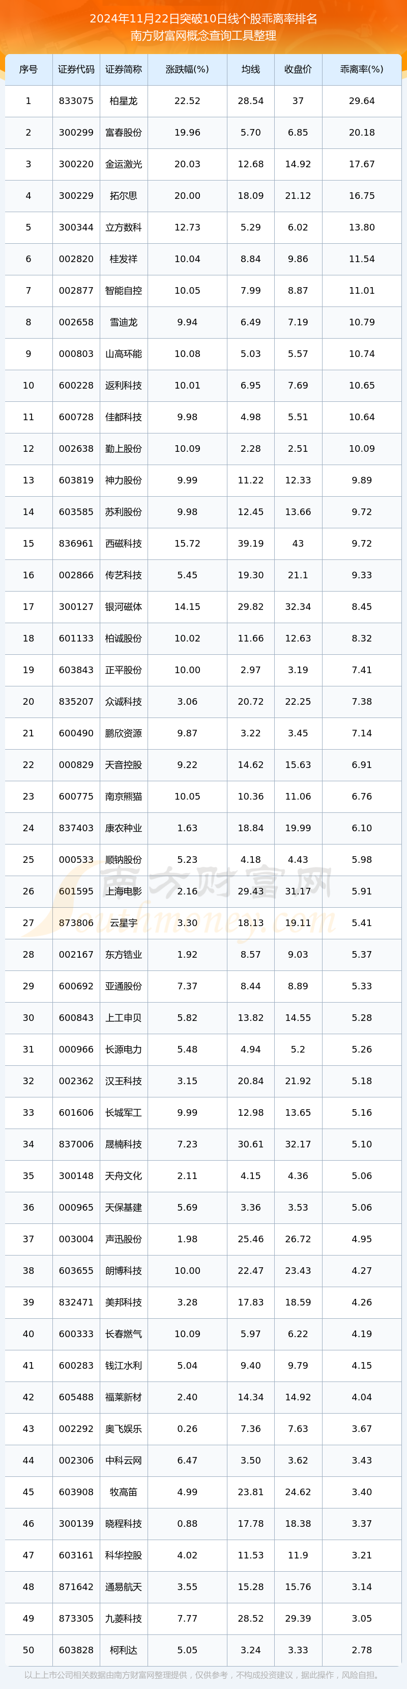Image resolution: width=407 pixels, height=1689 pixels.
Task: Click the 富春股份 stock name
Action: pos(124,133)
